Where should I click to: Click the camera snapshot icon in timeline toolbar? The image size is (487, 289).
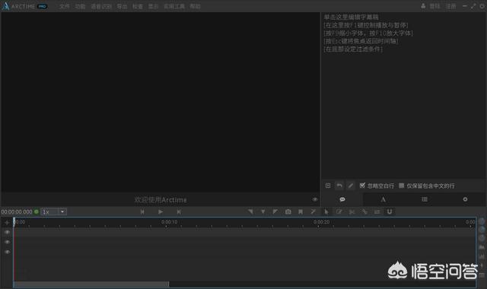point(288,211)
